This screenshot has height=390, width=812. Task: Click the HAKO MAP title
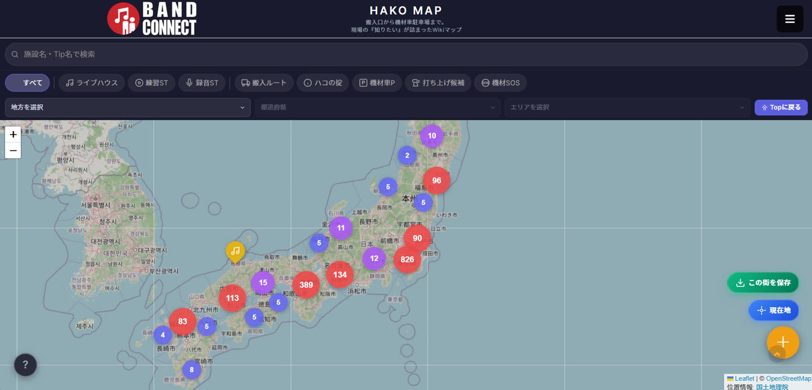pos(406,11)
